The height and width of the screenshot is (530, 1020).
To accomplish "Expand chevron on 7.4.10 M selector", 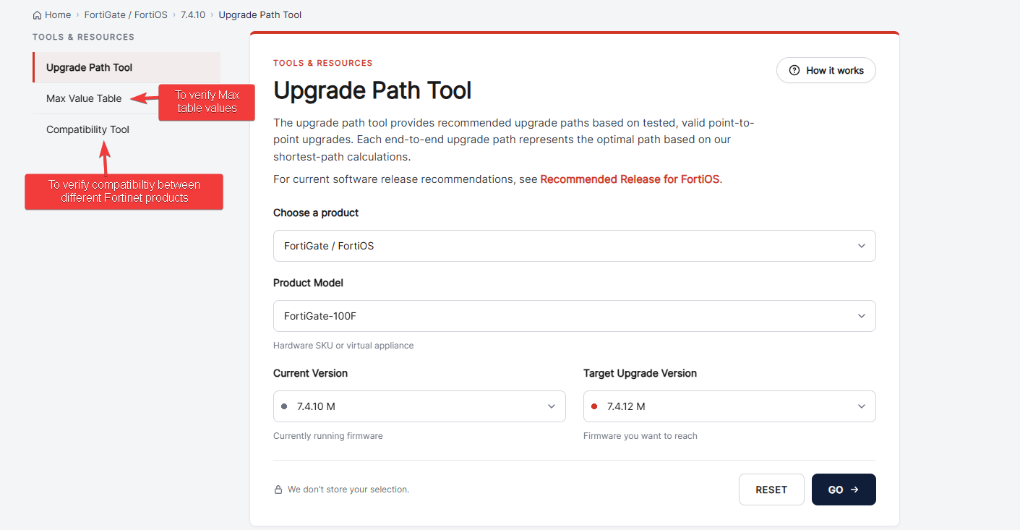I will pos(551,406).
